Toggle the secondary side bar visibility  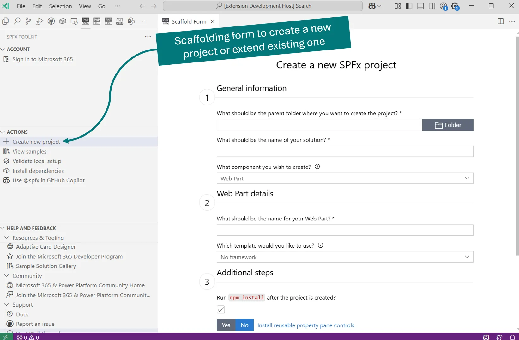(432, 6)
